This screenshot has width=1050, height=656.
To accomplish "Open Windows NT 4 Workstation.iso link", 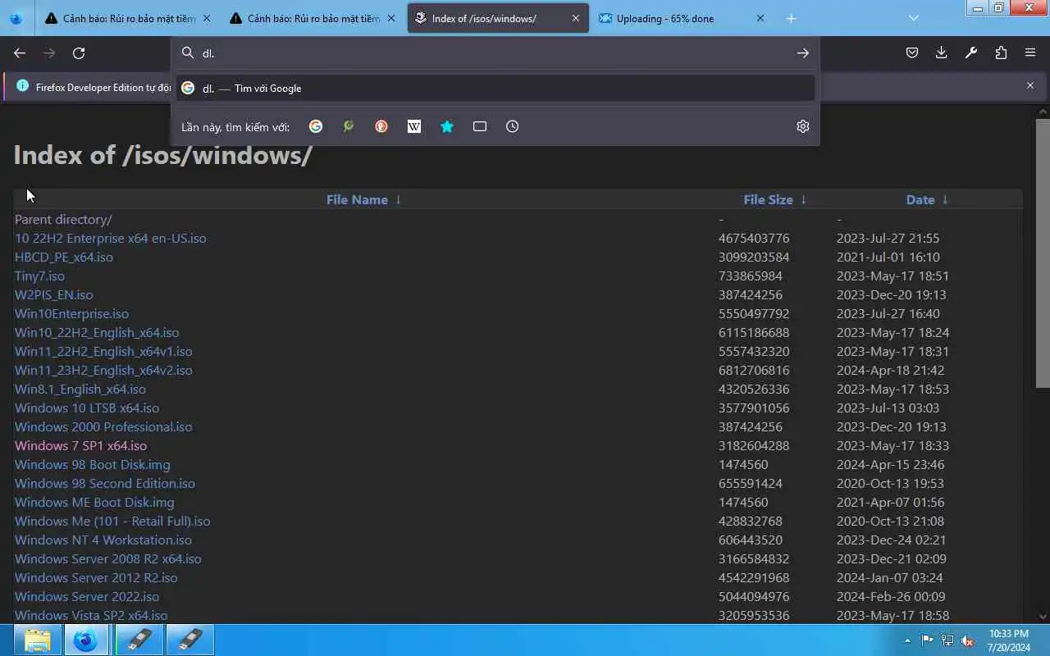I will tap(103, 540).
